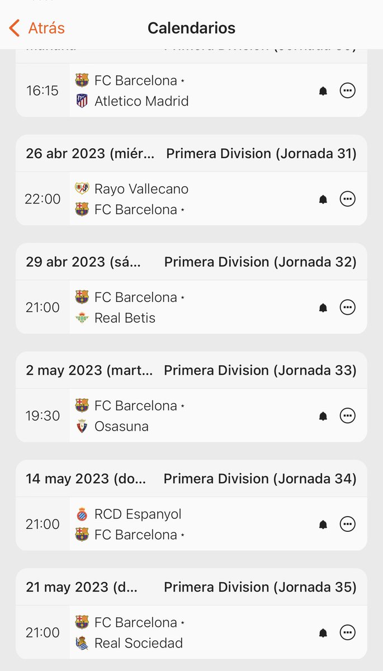Open ellipsis options for Osasuna match
The height and width of the screenshot is (671, 383).
point(348,416)
